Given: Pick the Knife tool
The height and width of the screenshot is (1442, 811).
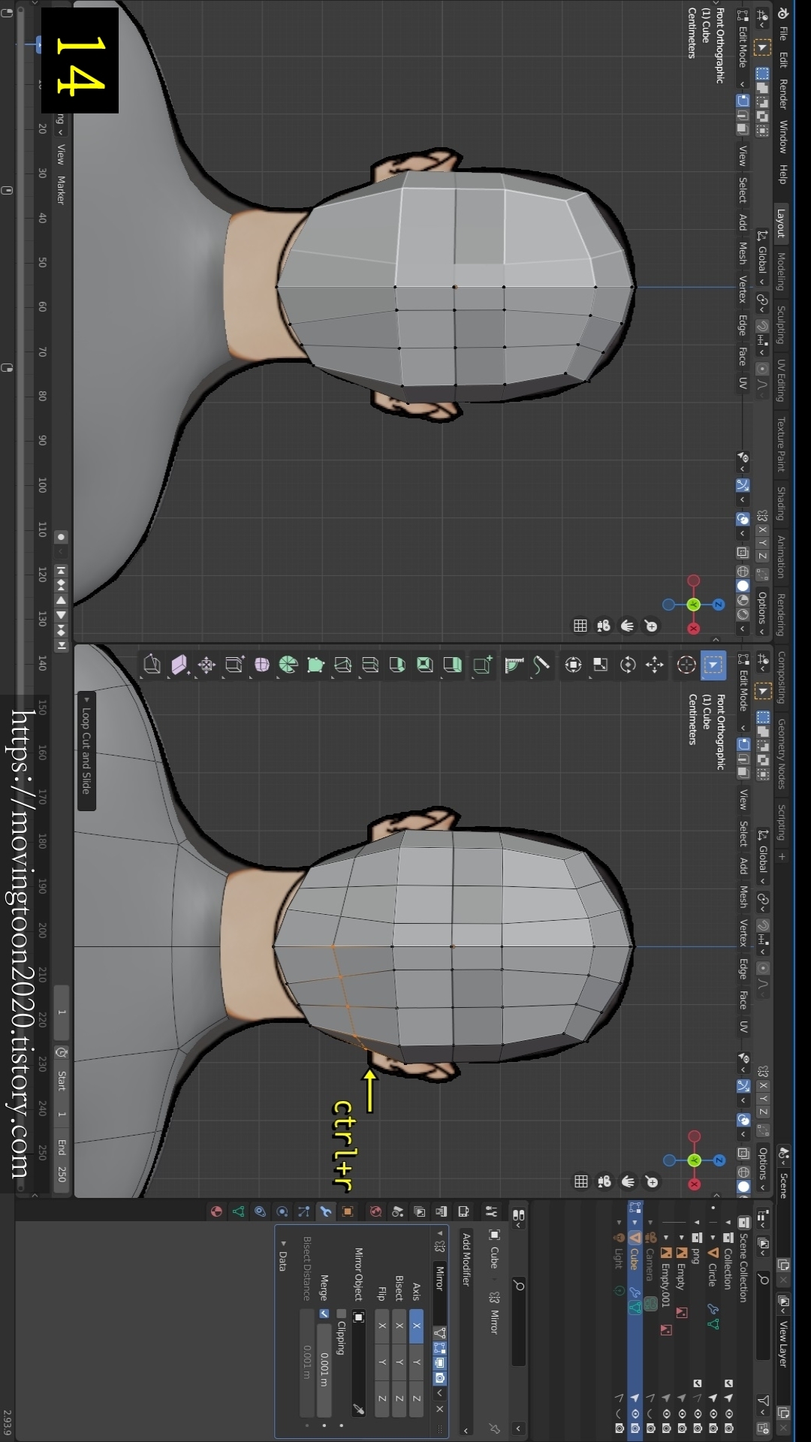Looking at the screenshot, I should [x=343, y=665].
